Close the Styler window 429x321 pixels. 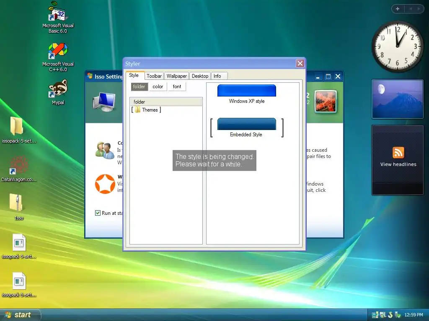[x=300, y=64]
